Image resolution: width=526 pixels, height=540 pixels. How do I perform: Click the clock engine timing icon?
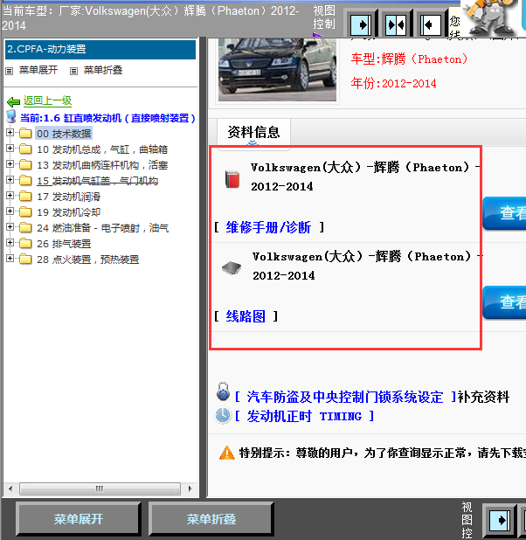(x=223, y=416)
